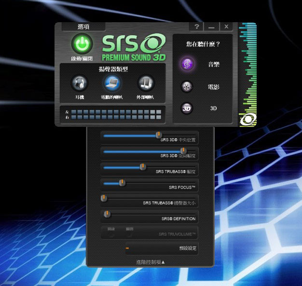Click the SRS 3D 空間幅度 slider handle

click(x=183, y=151)
